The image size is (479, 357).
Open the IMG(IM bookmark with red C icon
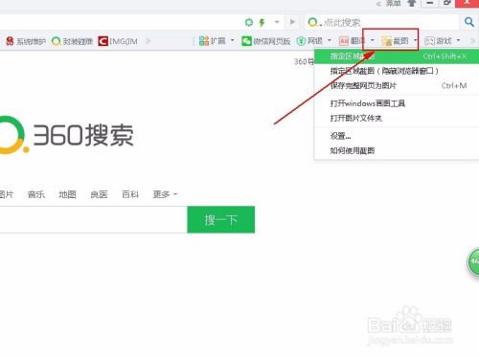(x=118, y=41)
